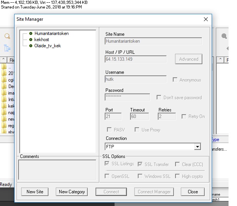
Task: Click the sort arrow column header in right pane
Action: point(220,60)
